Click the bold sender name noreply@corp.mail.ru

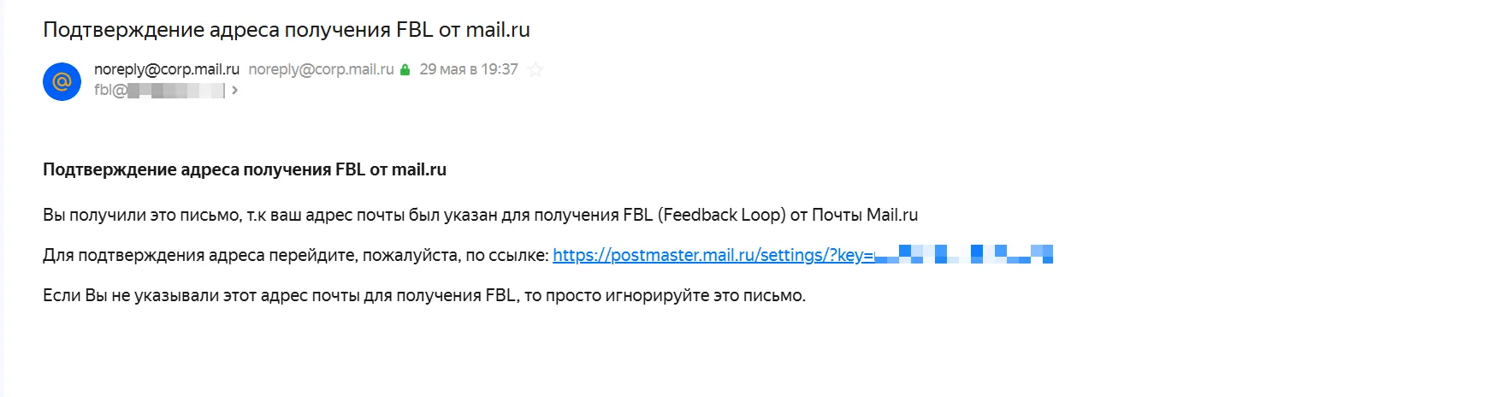[167, 69]
